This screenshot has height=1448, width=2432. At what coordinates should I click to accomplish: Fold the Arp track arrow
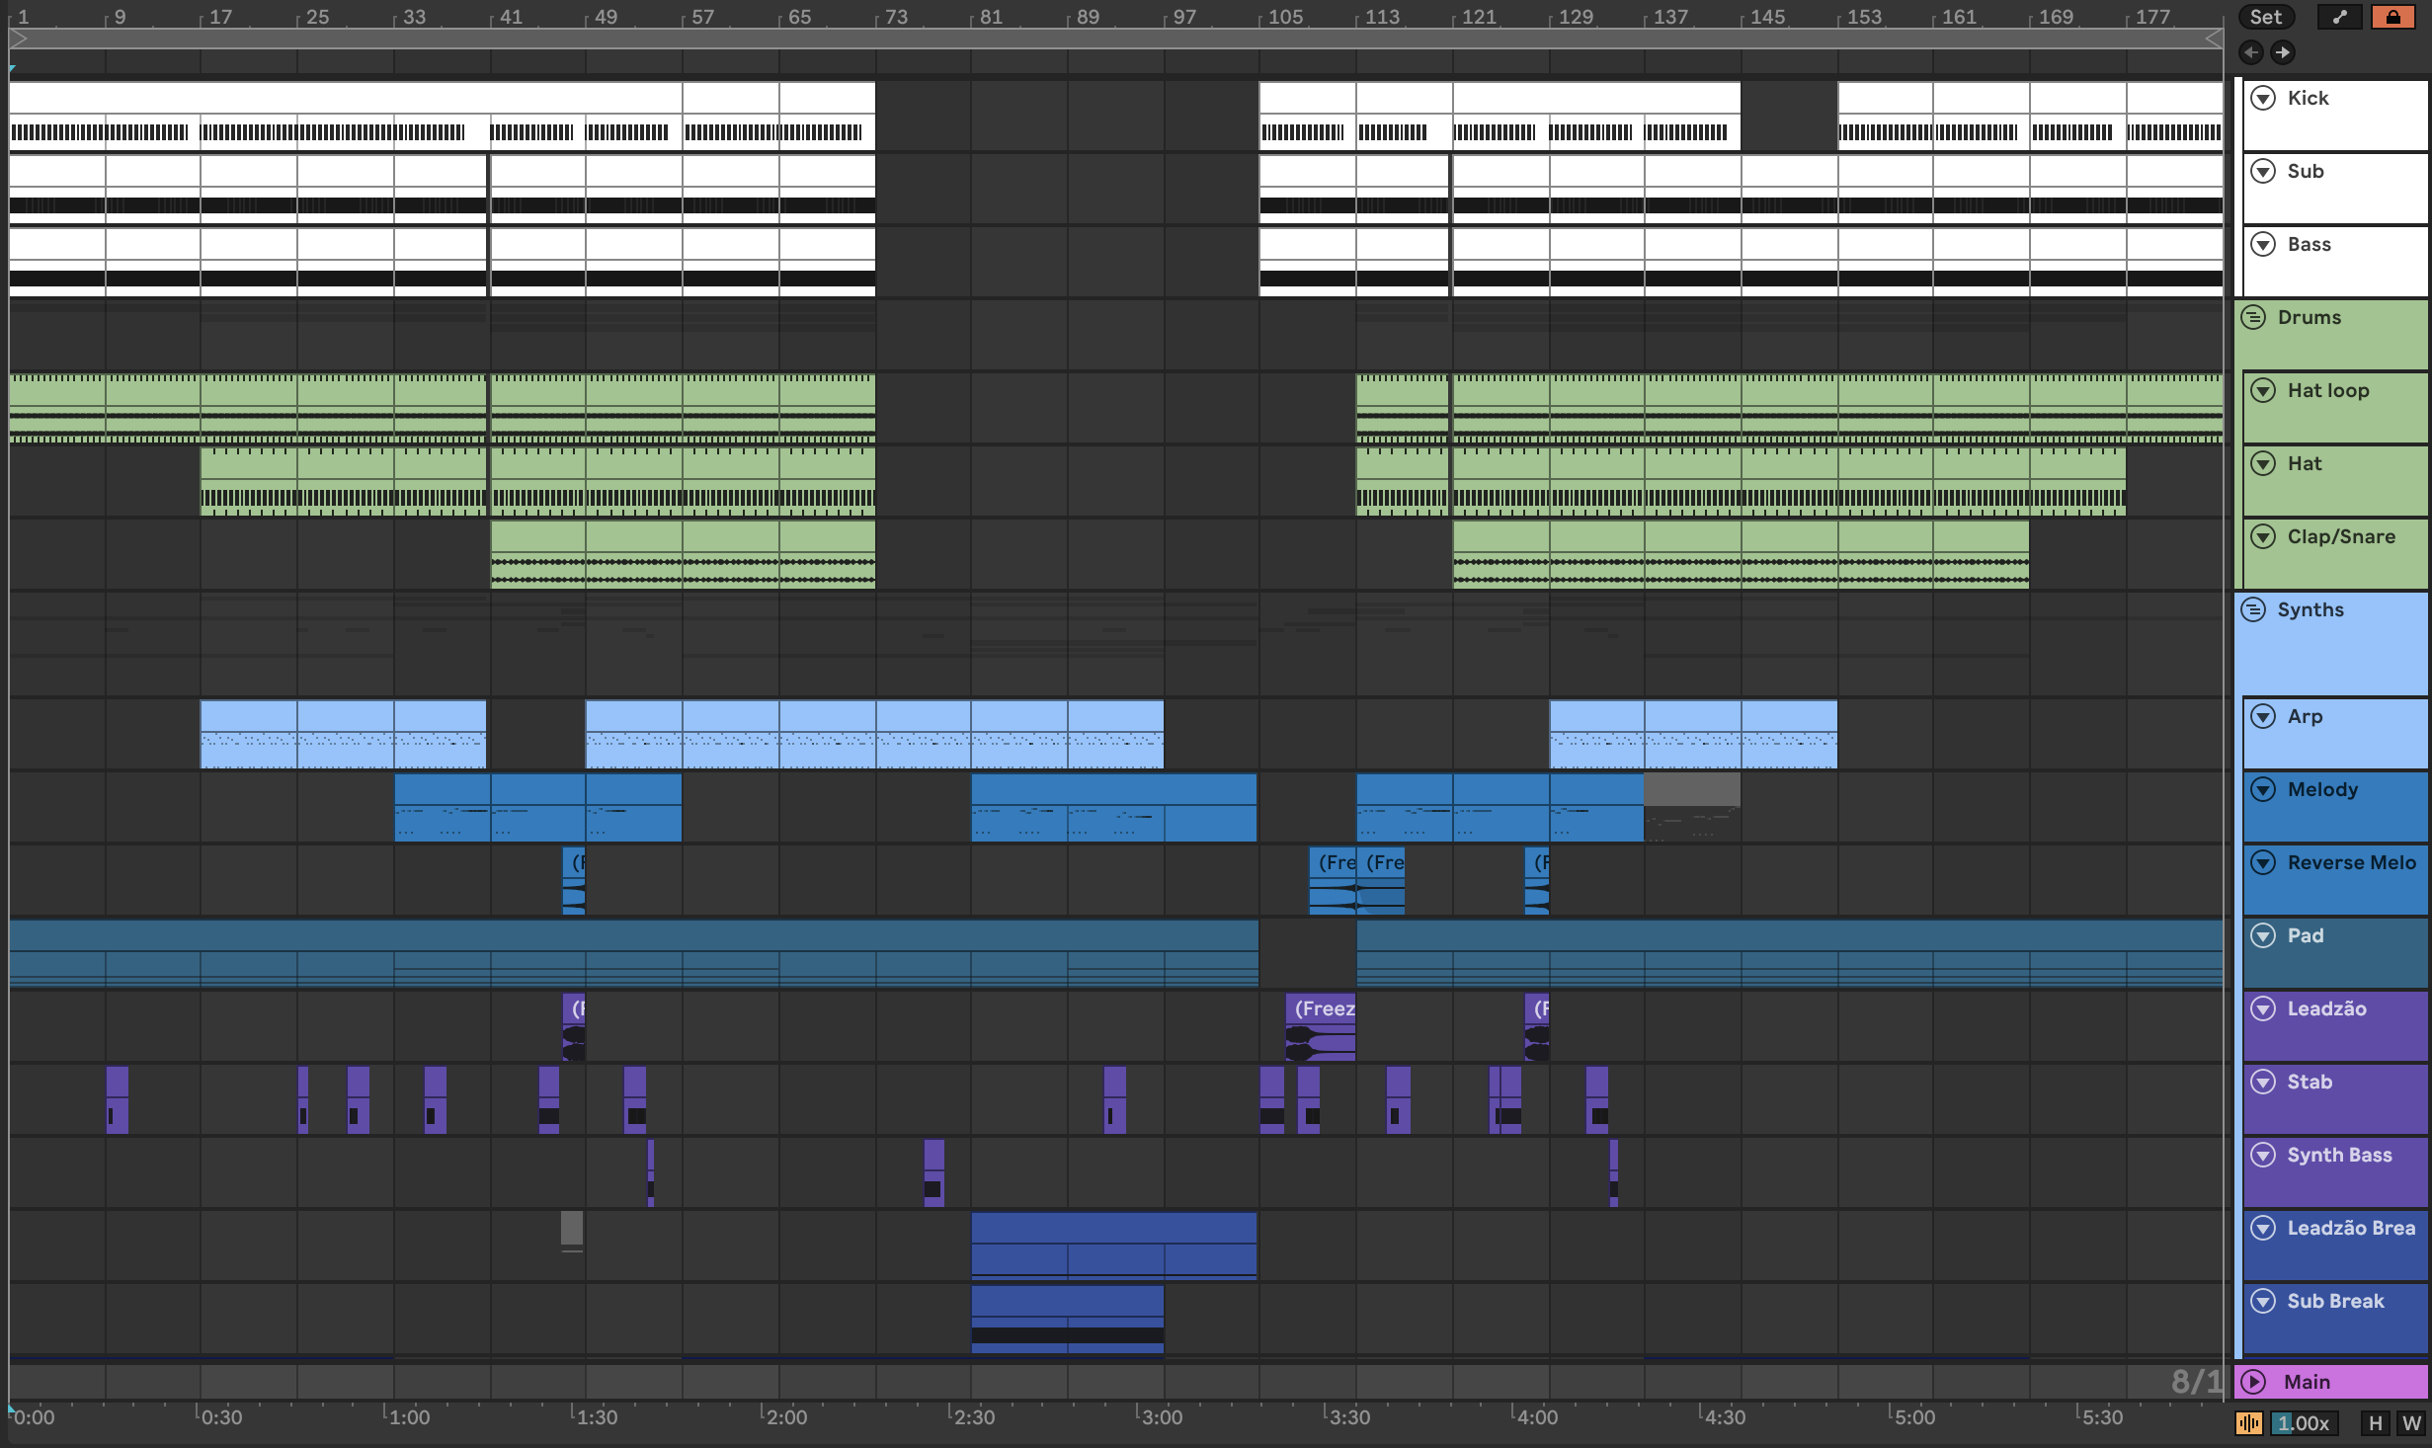[2263, 716]
